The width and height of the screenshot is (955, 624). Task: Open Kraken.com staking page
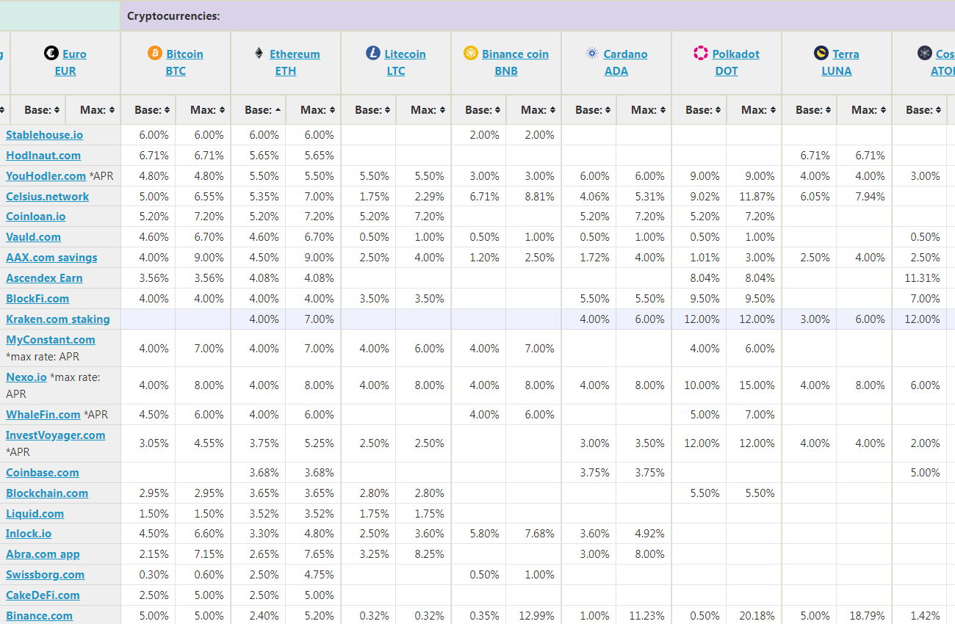click(57, 319)
